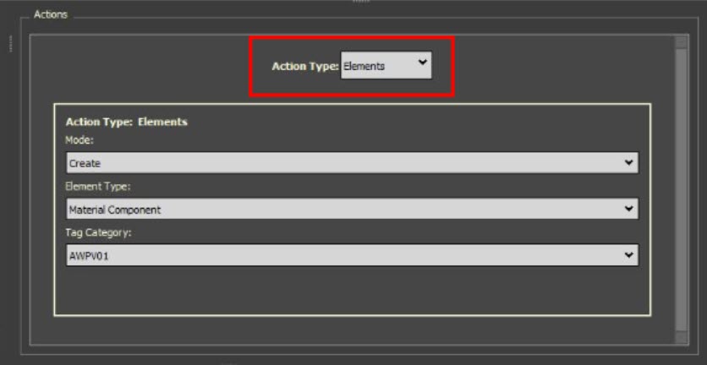Click the bold Action Type label near dropdown
Image resolution: width=707 pixels, height=365 pixels.
tap(305, 66)
